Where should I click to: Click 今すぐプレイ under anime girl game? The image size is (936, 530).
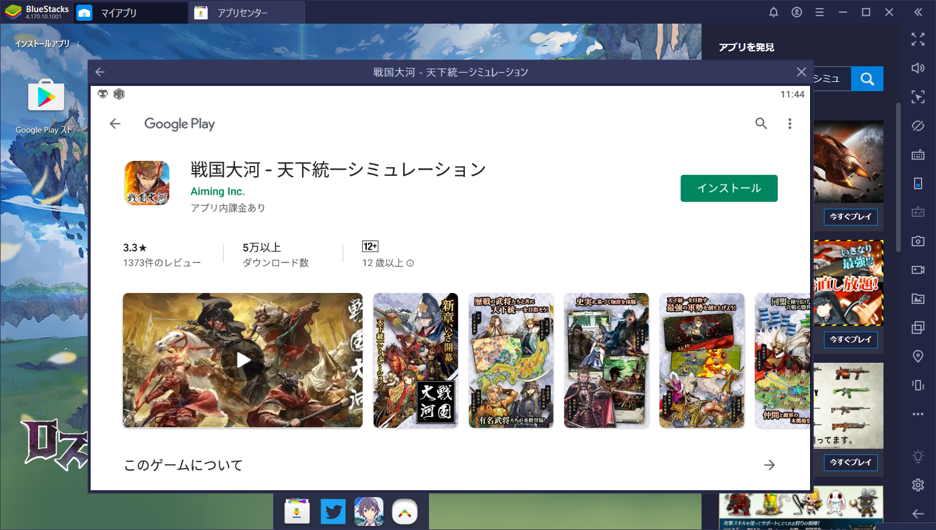[851, 340]
